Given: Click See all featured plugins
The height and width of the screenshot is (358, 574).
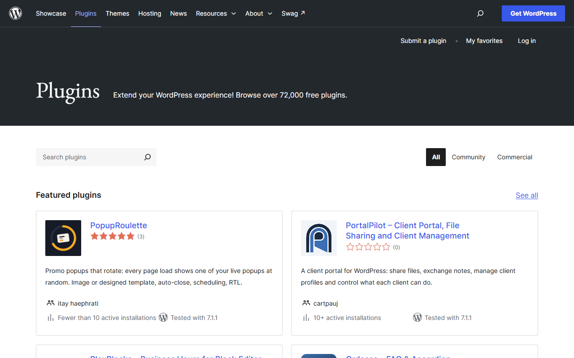Looking at the screenshot, I should point(527,195).
